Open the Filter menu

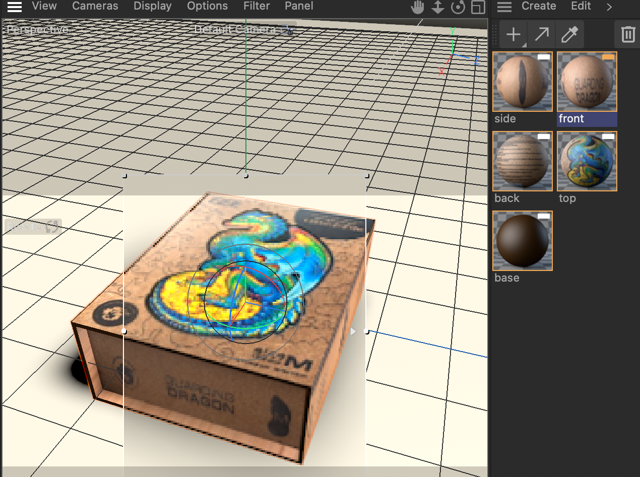tap(256, 6)
